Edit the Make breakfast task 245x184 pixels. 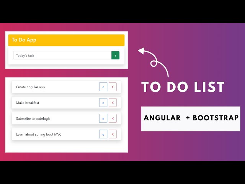pyautogui.click(x=103, y=103)
